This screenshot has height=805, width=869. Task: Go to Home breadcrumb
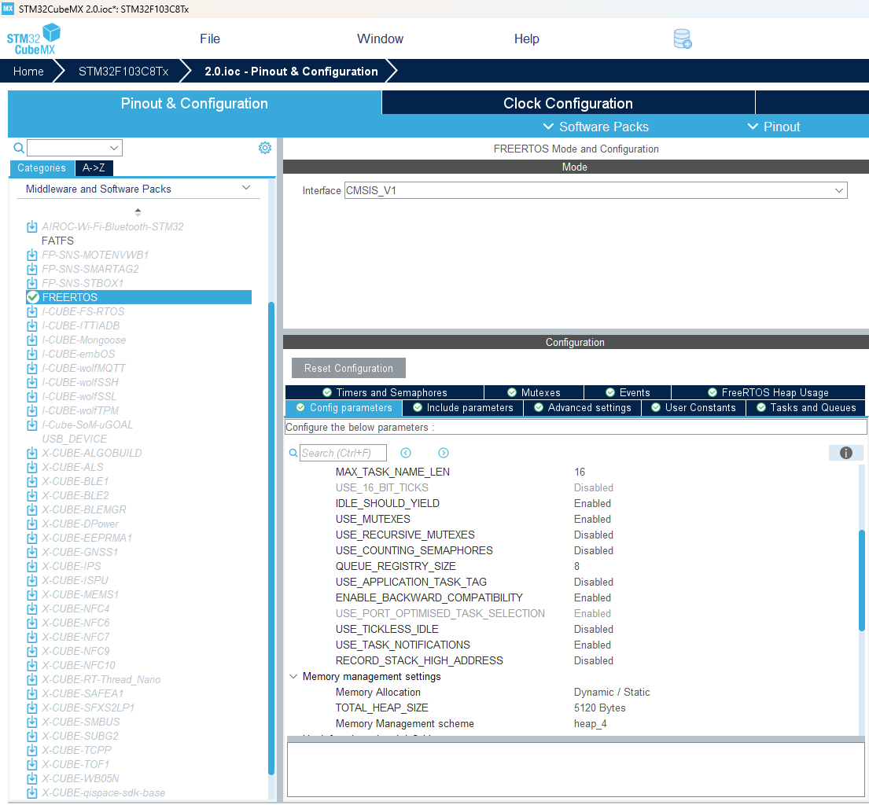(28, 72)
